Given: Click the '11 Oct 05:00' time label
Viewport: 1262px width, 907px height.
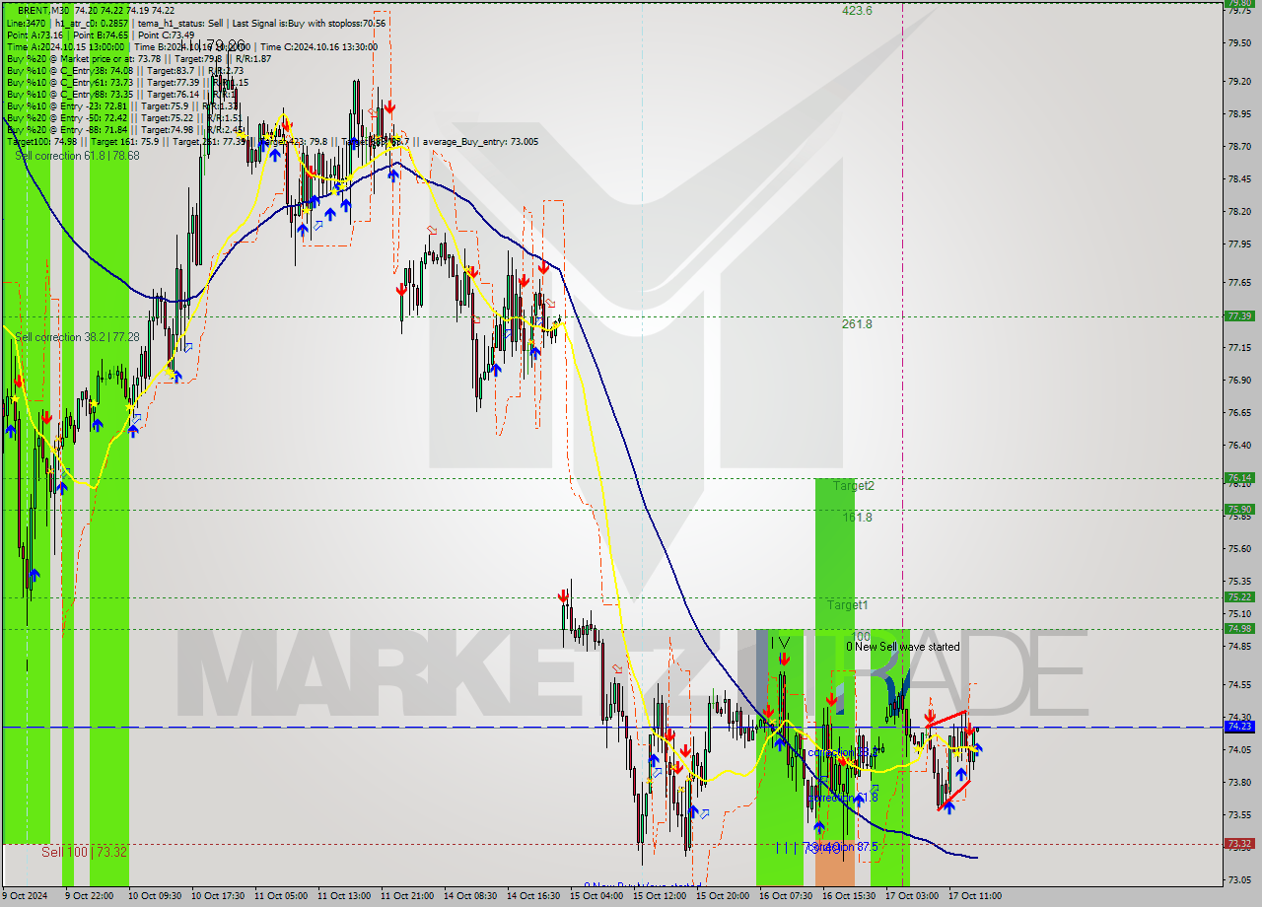Looking at the screenshot, I should point(281,896).
